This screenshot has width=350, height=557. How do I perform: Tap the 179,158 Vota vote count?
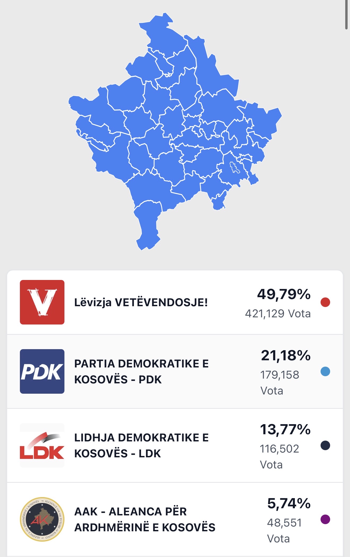pos(279,383)
